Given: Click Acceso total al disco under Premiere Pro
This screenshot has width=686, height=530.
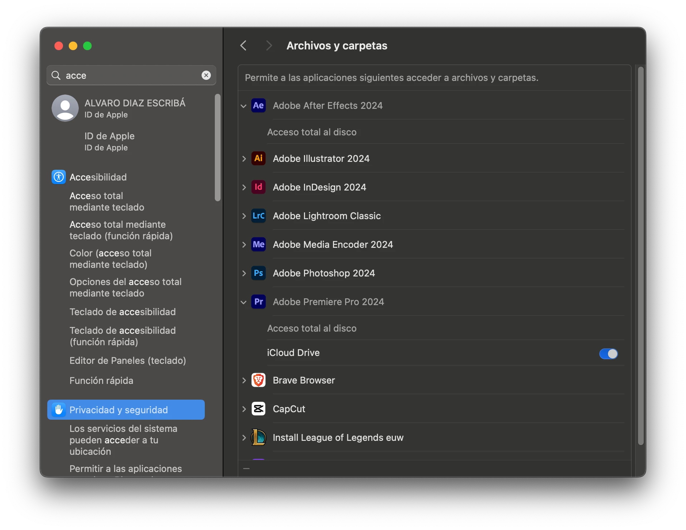Looking at the screenshot, I should (312, 328).
